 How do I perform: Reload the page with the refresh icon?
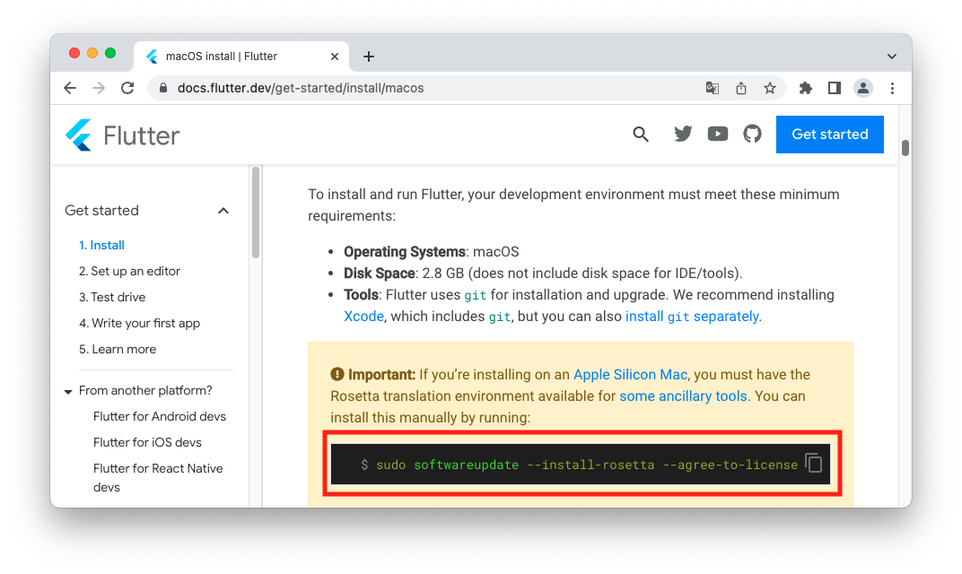127,88
